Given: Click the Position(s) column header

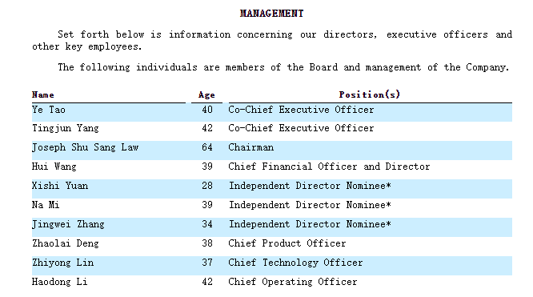Looking at the screenshot, I should pyautogui.click(x=370, y=94).
